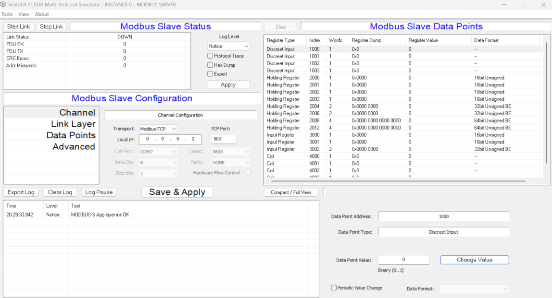552x298 pixels.
Task: Open the About menu
Action: pyautogui.click(x=42, y=14)
